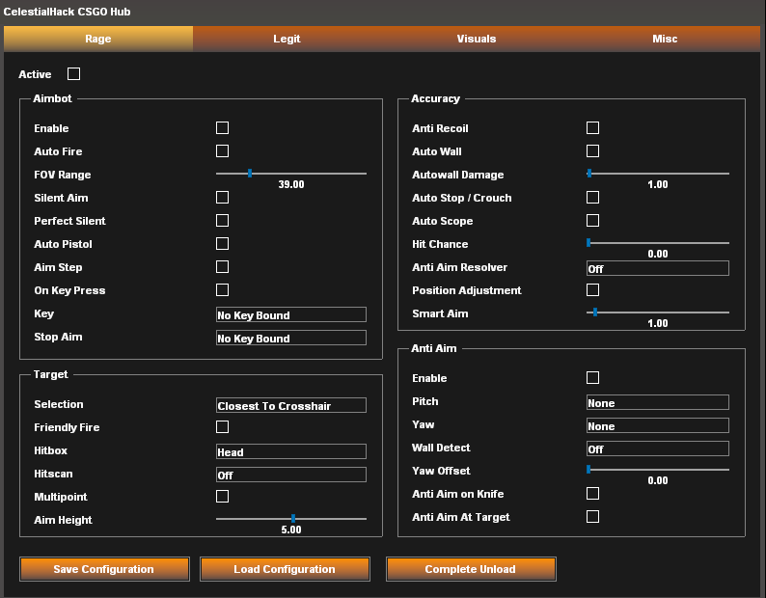Click the Hit Chance value 0.00

click(x=658, y=254)
